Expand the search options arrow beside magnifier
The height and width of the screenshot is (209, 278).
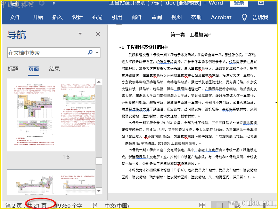coord(97,53)
